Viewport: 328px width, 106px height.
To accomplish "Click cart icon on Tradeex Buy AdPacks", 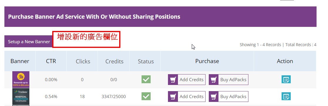I will point(214,96).
